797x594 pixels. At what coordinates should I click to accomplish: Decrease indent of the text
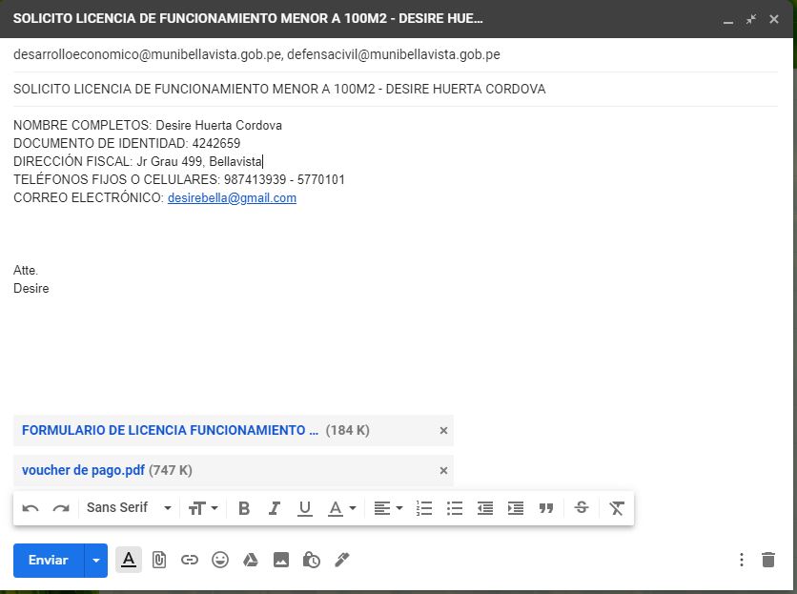(485, 508)
